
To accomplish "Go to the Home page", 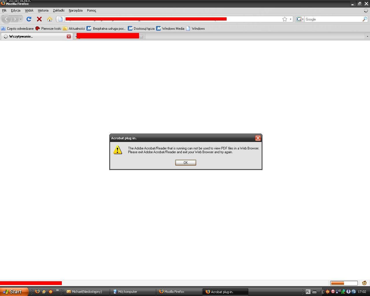I will pyautogui.click(x=50, y=19).
